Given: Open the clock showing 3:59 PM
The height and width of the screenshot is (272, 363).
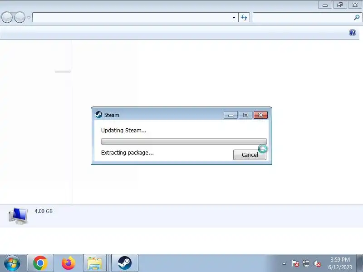Looking at the screenshot, I should pyautogui.click(x=340, y=263).
